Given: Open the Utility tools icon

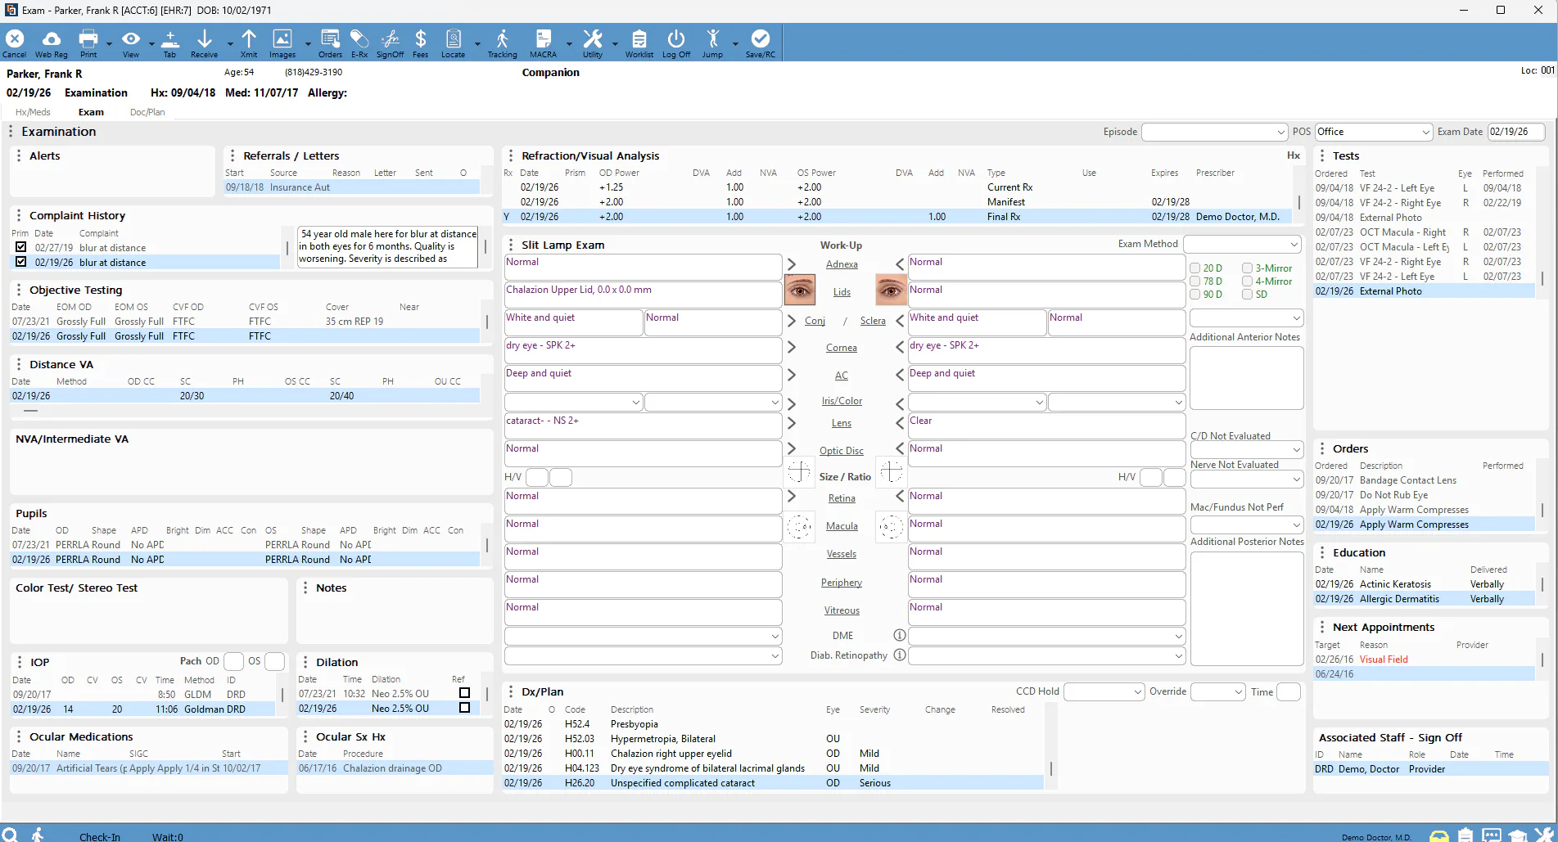Looking at the screenshot, I should (593, 43).
